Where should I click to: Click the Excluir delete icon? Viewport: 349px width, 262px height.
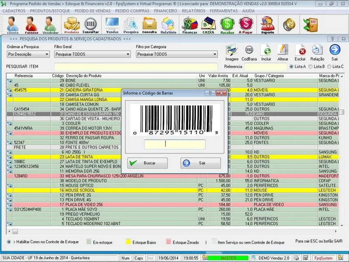300,52
